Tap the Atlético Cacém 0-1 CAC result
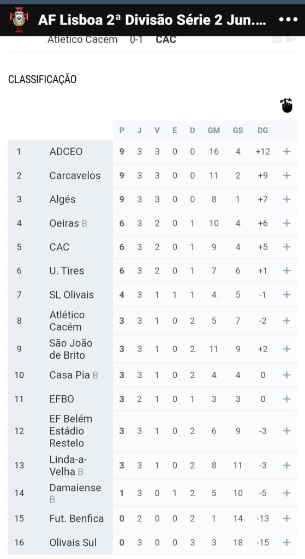 coord(112,39)
